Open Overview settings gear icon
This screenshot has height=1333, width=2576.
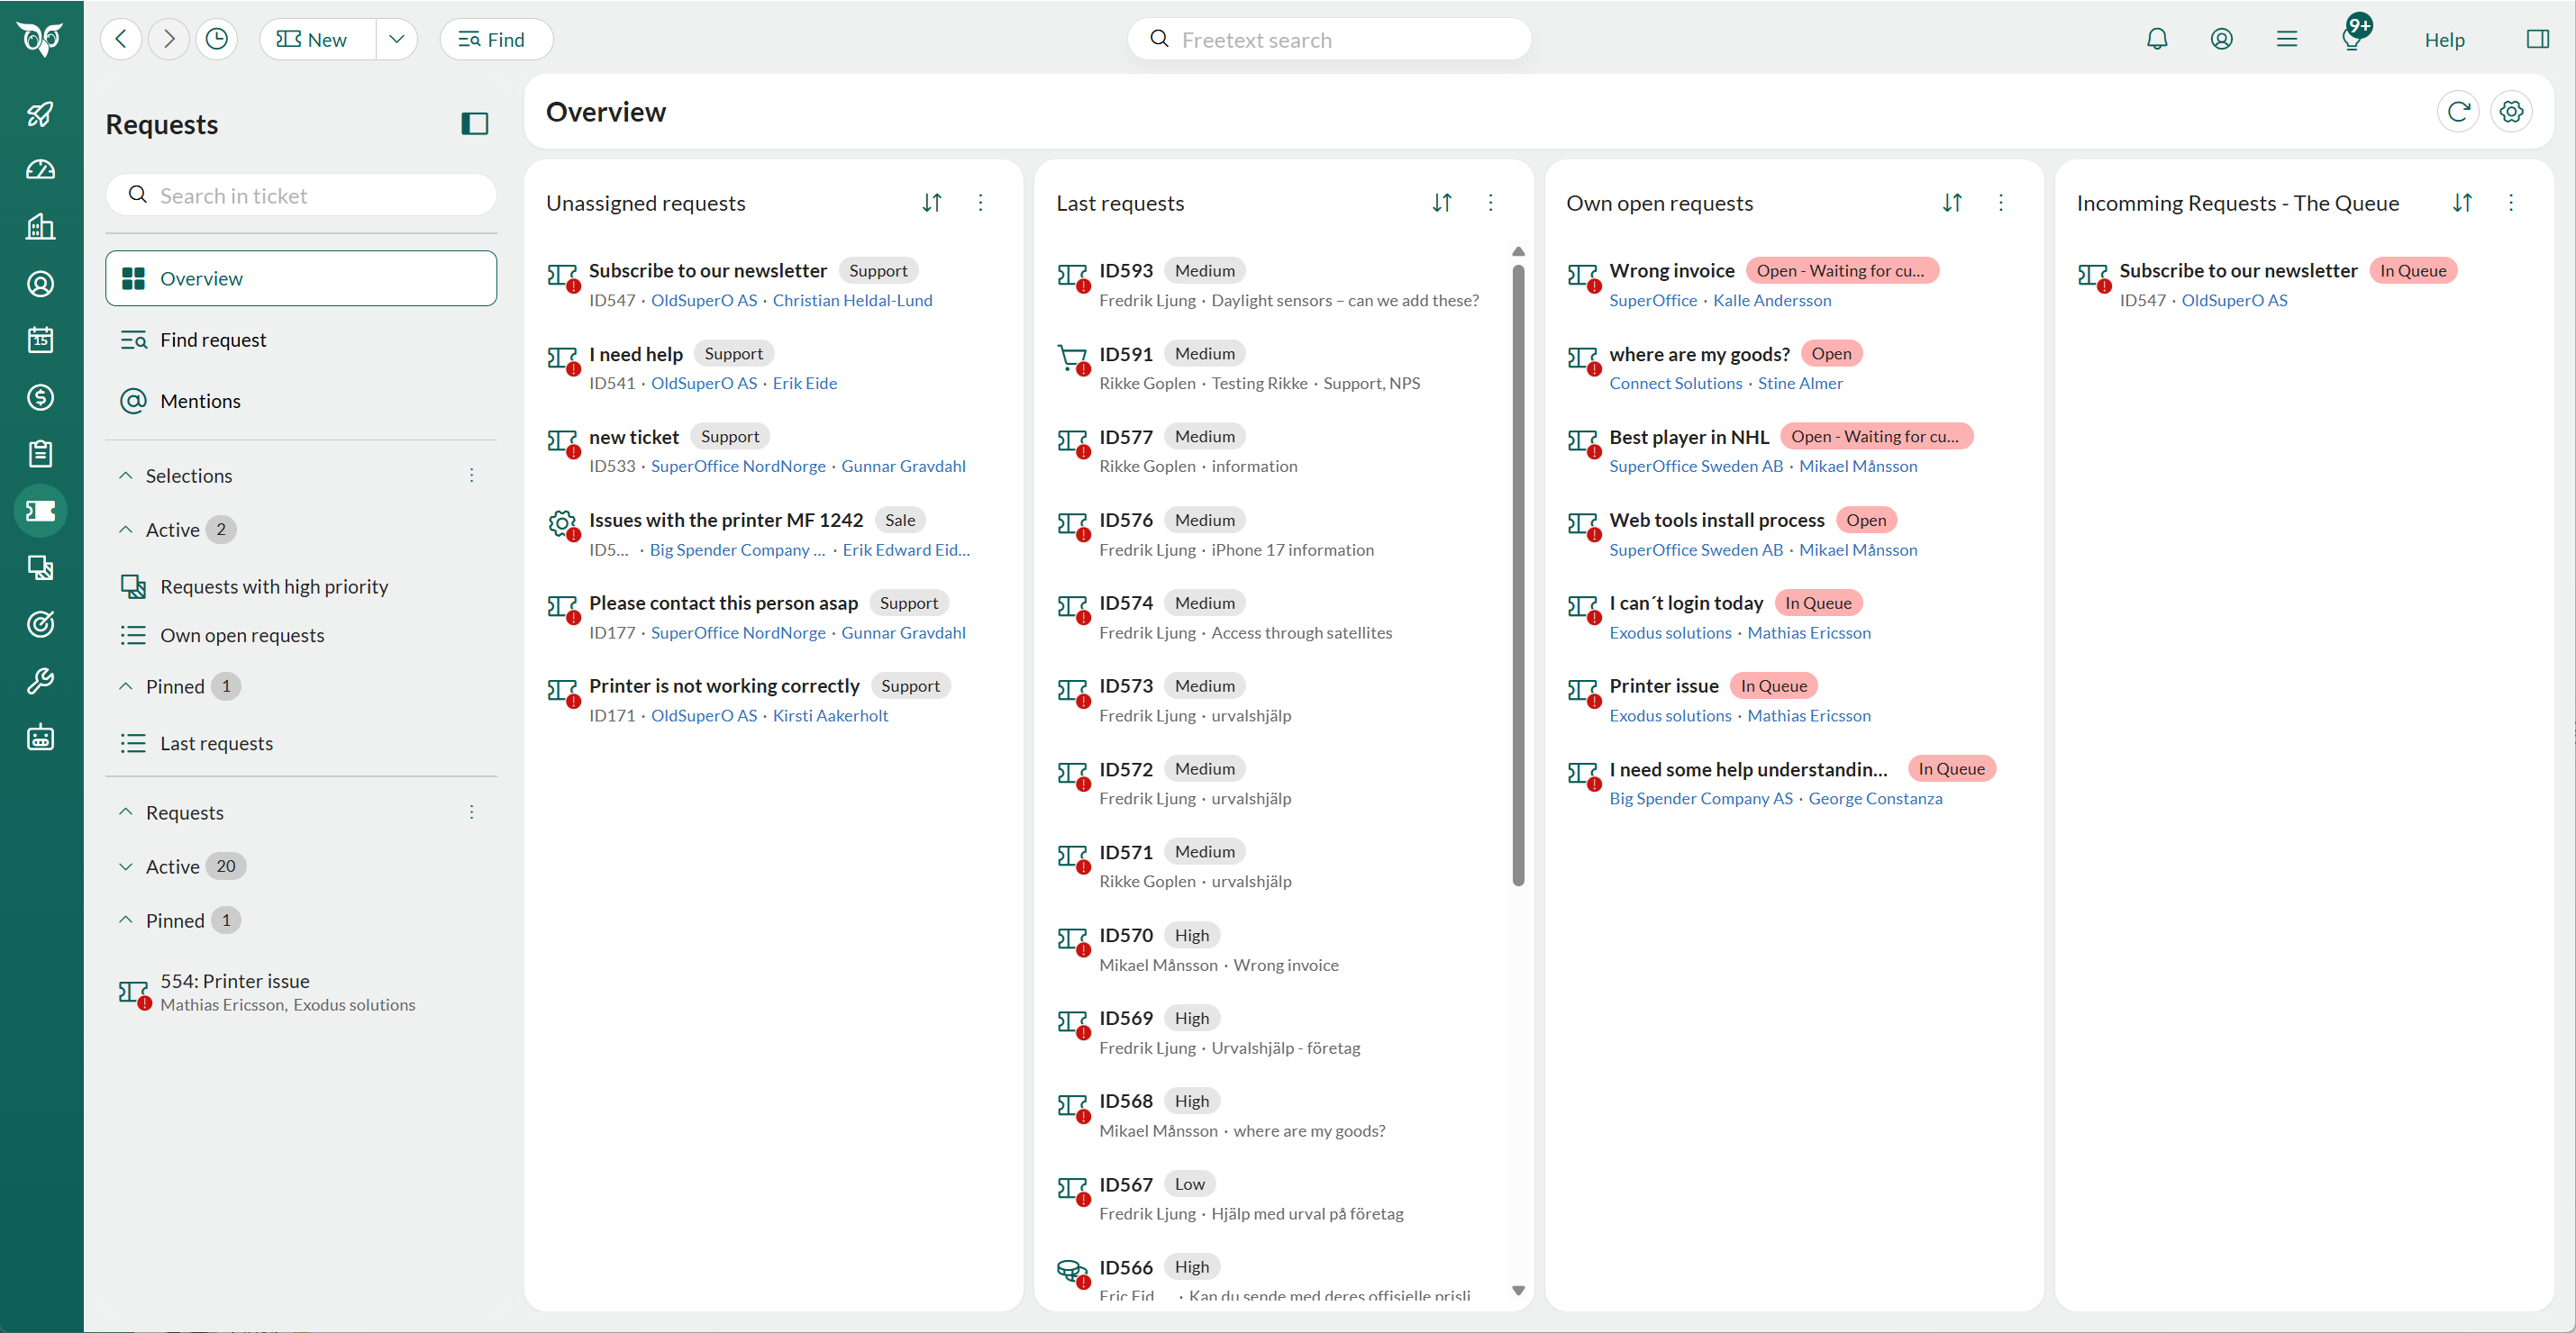[x=2511, y=112]
